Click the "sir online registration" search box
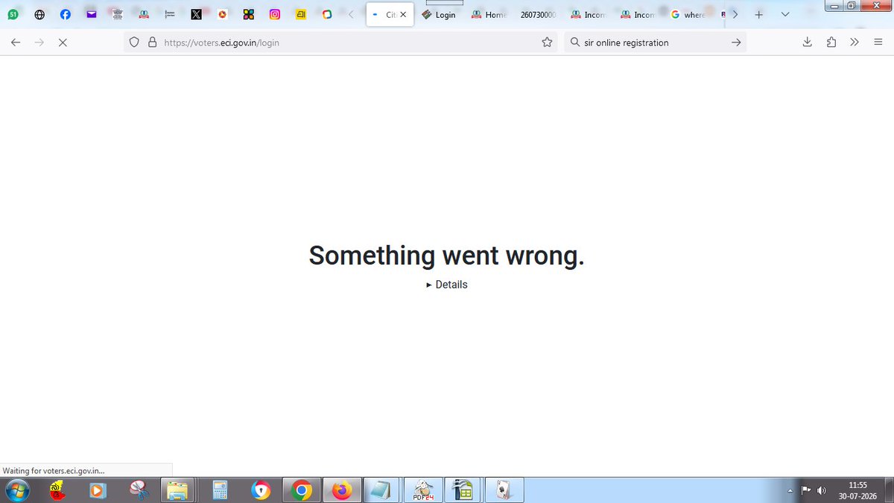This screenshot has height=503, width=894. pos(655,42)
